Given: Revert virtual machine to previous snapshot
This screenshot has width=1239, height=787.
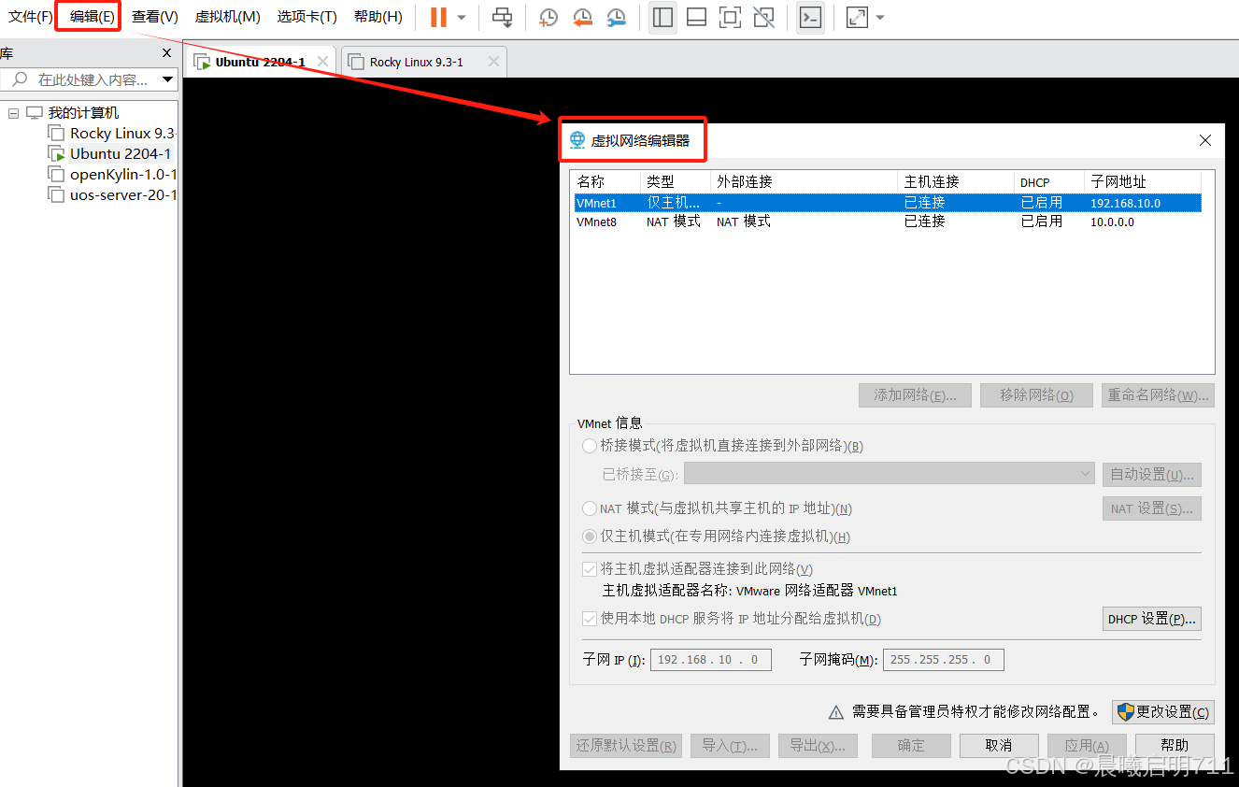Looking at the screenshot, I should tap(582, 17).
